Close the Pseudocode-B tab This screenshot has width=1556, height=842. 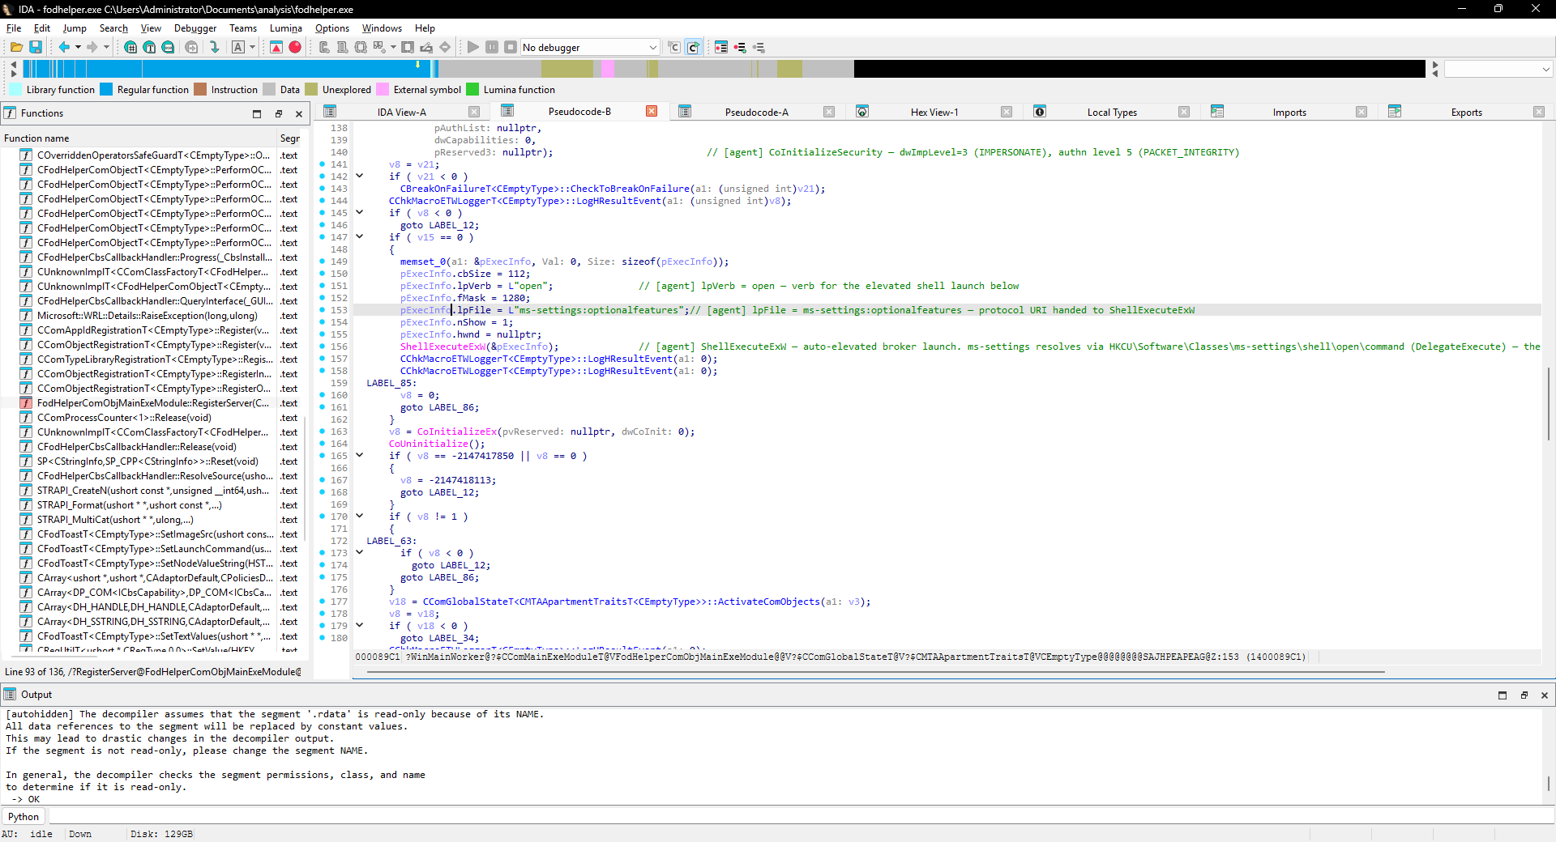pyautogui.click(x=652, y=111)
